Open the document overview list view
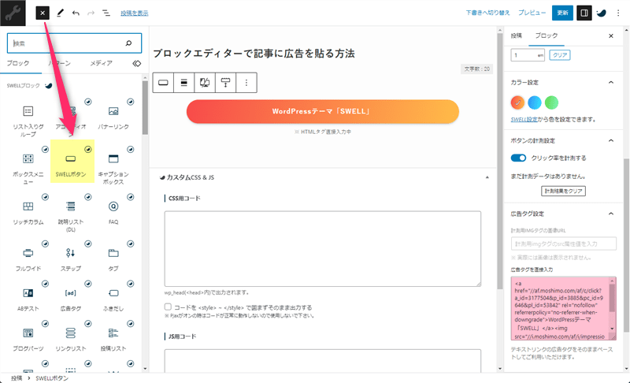The width and height of the screenshot is (630, 383). coord(106,13)
